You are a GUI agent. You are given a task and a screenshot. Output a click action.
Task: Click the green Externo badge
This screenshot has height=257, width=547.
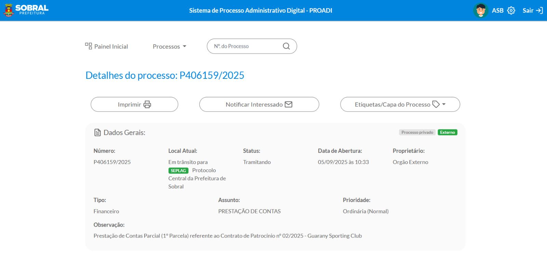pyautogui.click(x=447, y=132)
